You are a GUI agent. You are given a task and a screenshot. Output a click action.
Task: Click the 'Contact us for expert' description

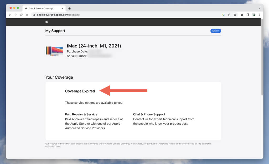coord(164,121)
